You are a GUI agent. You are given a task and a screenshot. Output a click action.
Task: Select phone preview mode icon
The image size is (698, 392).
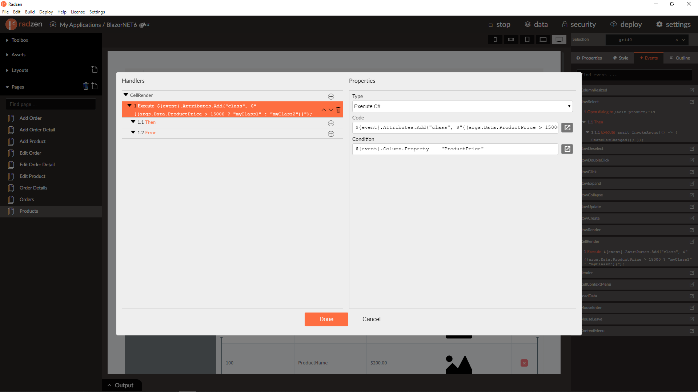point(495,39)
